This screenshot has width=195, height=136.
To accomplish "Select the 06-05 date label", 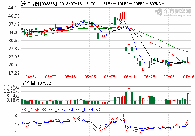I will pyautogui.click(x=109, y=77).
